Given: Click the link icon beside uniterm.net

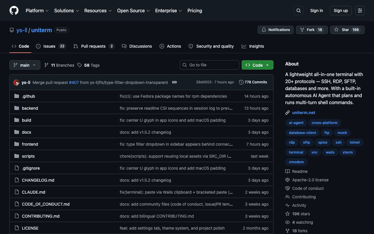Looking at the screenshot, I should point(288,113).
